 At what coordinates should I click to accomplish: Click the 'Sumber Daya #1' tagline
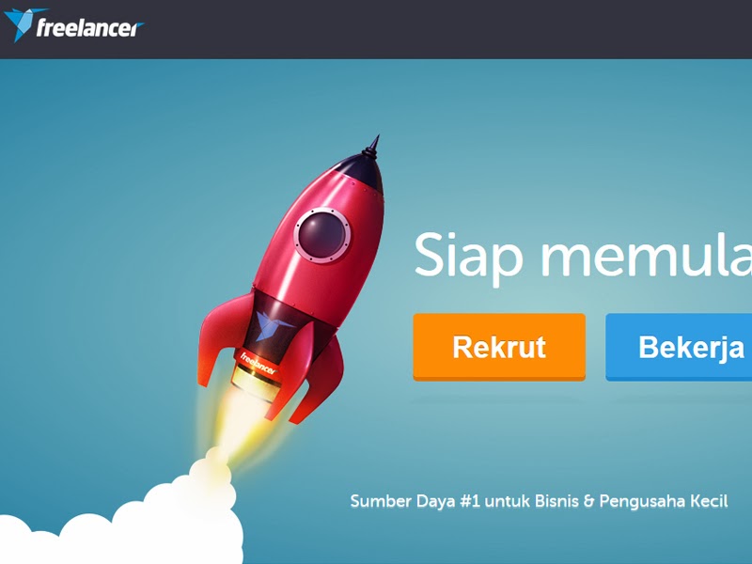(x=539, y=501)
